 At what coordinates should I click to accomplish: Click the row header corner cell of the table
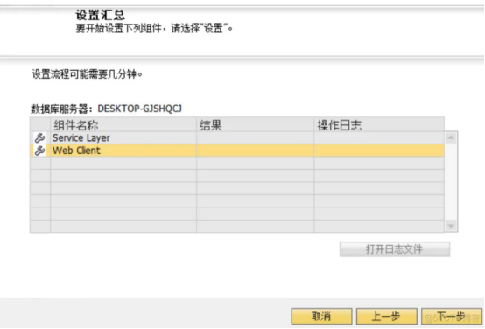(x=40, y=125)
